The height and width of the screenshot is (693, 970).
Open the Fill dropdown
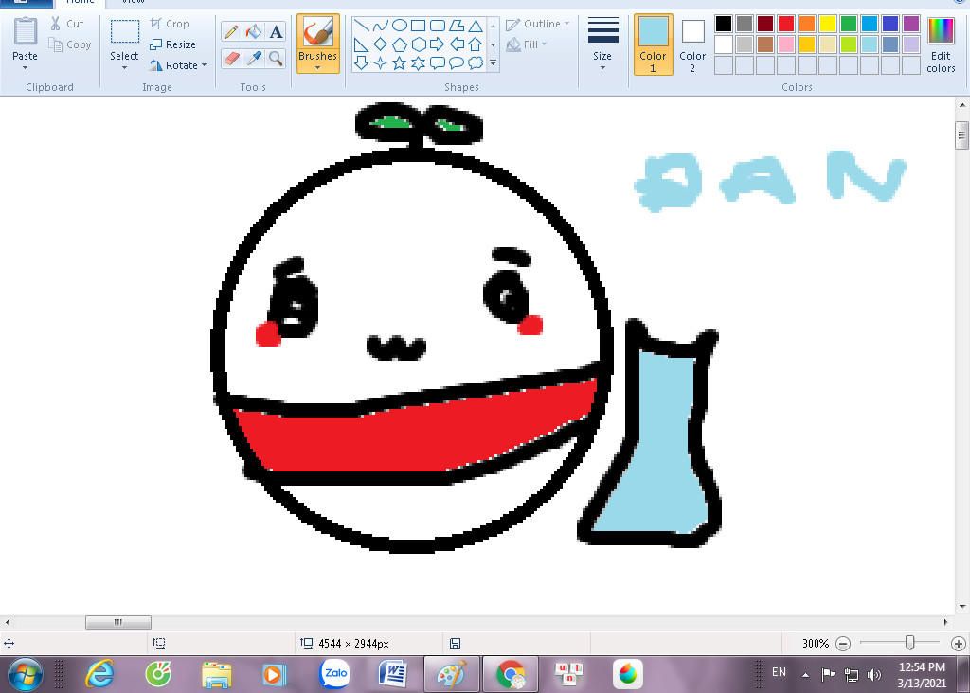click(527, 44)
